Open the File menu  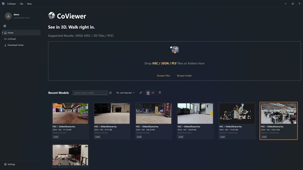[x=21, y=4]
